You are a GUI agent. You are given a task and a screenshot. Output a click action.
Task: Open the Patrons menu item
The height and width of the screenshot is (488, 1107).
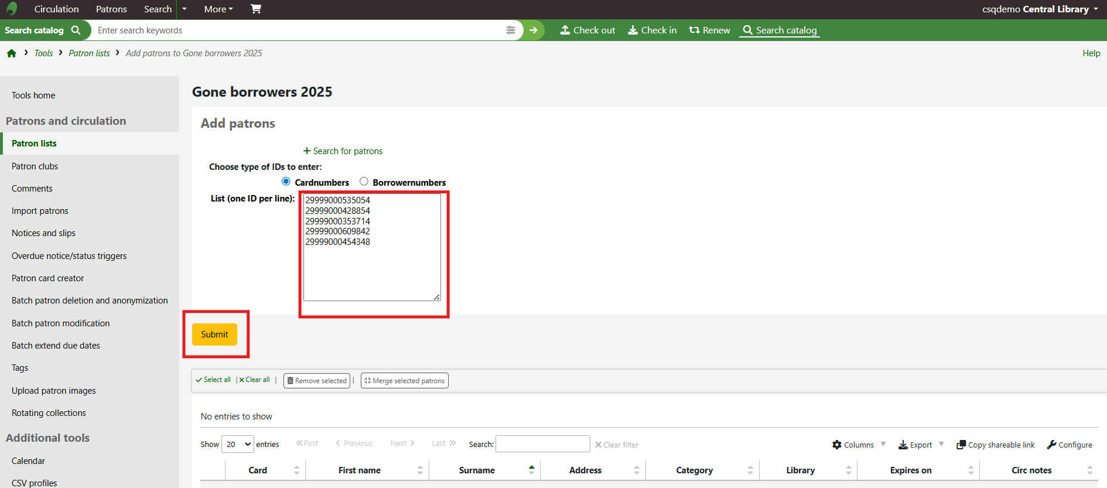(111, 9)
